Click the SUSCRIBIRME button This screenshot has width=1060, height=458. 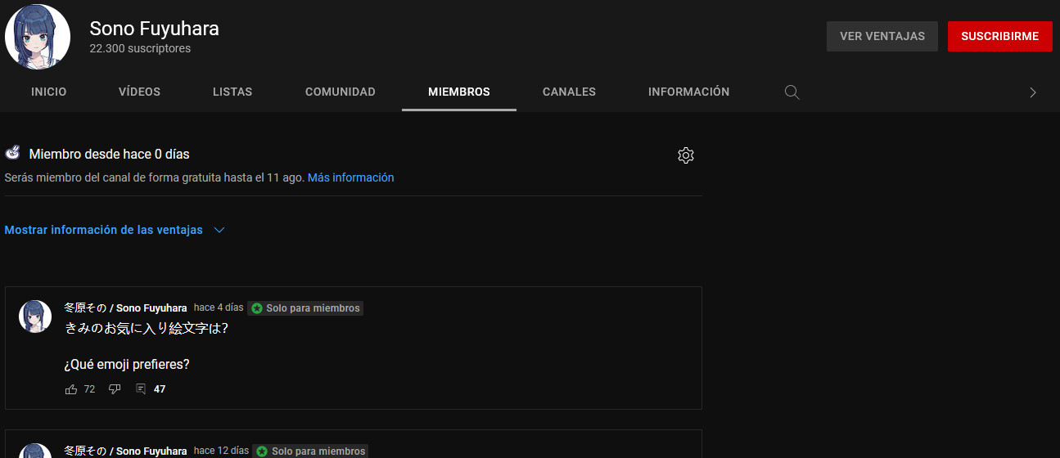coord(1000,37)
